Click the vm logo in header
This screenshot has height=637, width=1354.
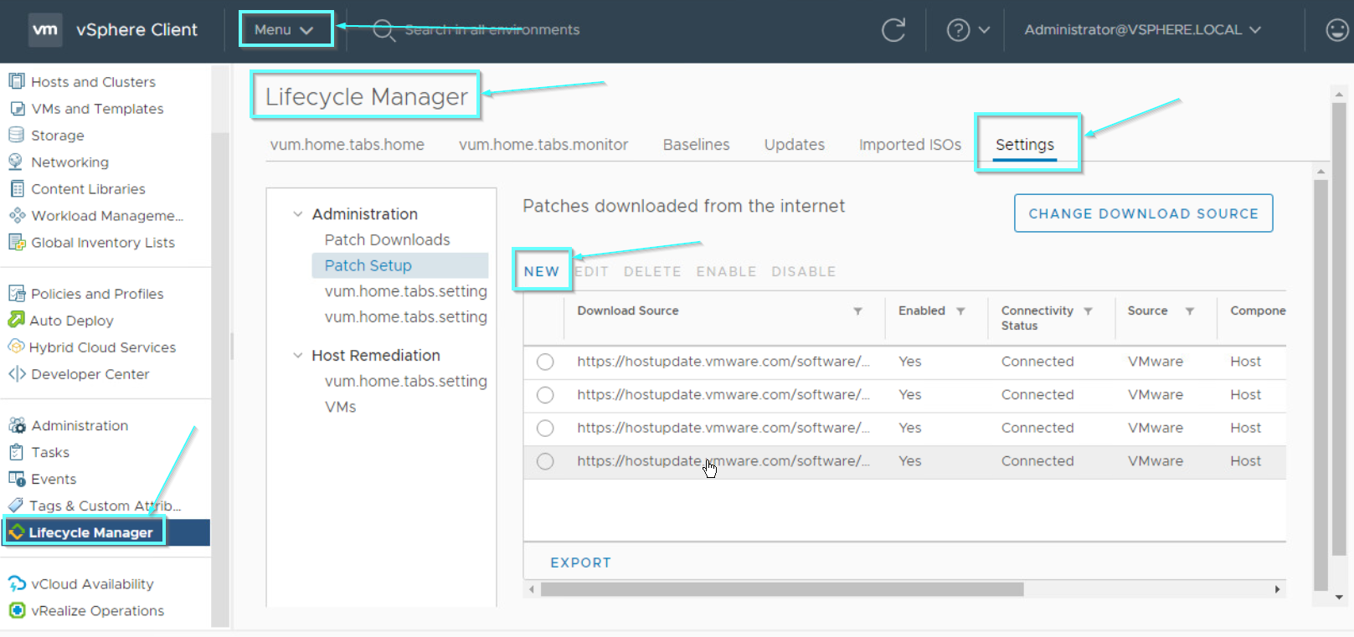coord(45,30)
